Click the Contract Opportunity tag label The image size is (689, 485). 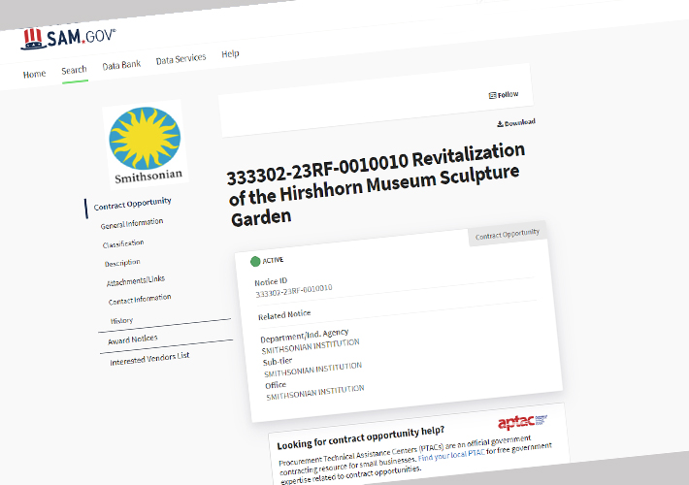pyautogui.click(x=508, y=234)
